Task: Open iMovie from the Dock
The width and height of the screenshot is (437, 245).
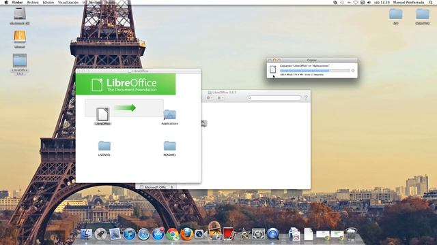Action: [244, 234]
